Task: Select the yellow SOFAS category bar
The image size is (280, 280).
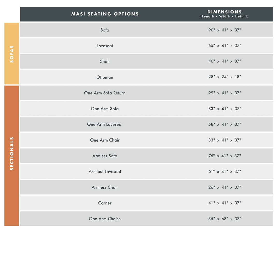Action: pos(12,54)
